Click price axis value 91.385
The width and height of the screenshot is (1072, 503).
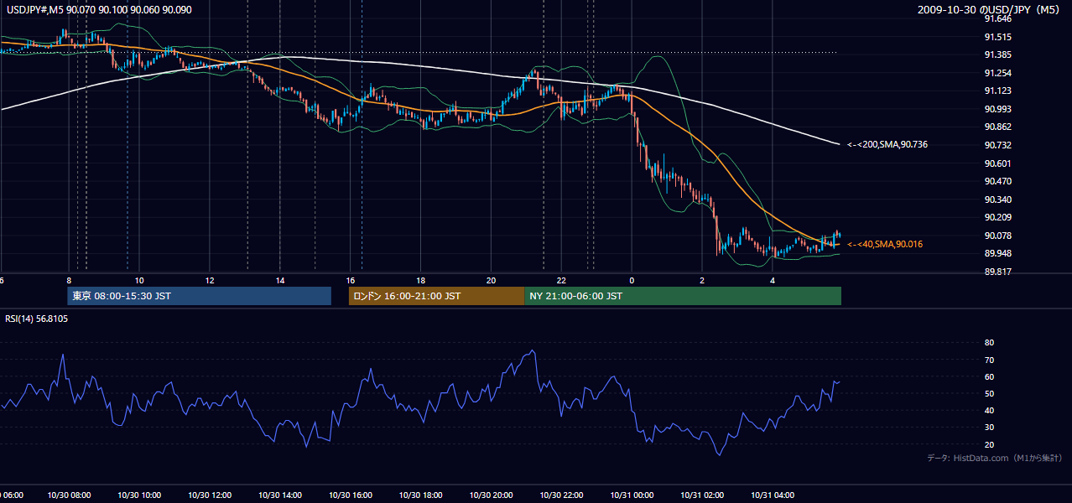tap(997, 54)
